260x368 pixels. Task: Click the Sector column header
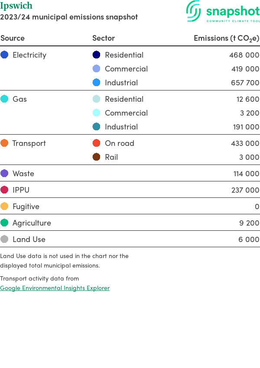(x=104, y=38)
